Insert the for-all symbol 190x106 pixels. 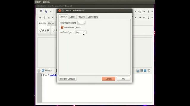(x=144, y=11)
